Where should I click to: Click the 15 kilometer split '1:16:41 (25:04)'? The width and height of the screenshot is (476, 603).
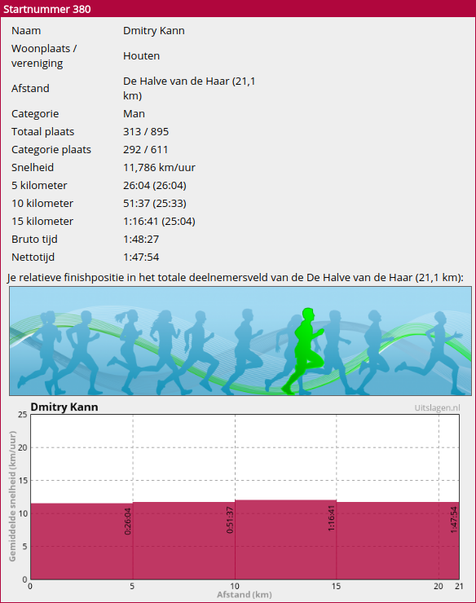[159, 222]
